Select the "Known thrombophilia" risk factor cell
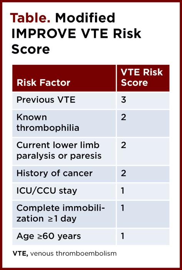 point(48,123)
